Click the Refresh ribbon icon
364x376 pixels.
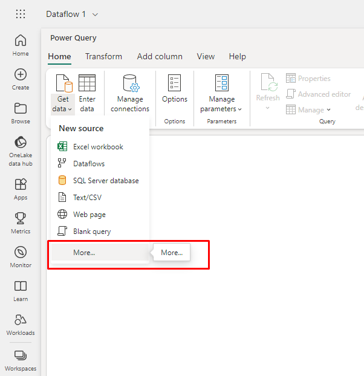[269, 82]
